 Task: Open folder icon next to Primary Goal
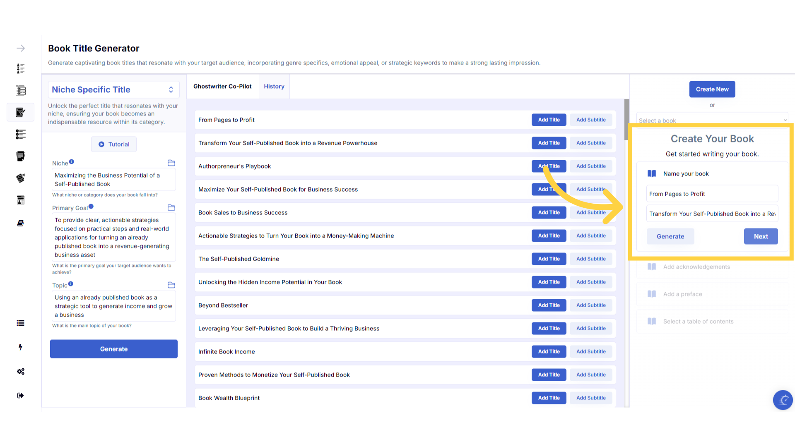[x=171, y=208]
